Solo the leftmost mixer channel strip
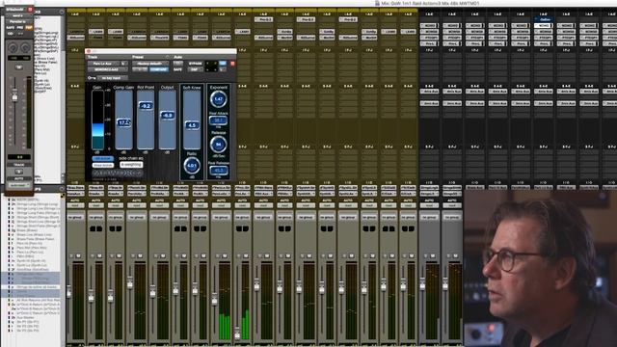Image resolution: width=617 pixels, height=347 pixels. pos(71,256)
